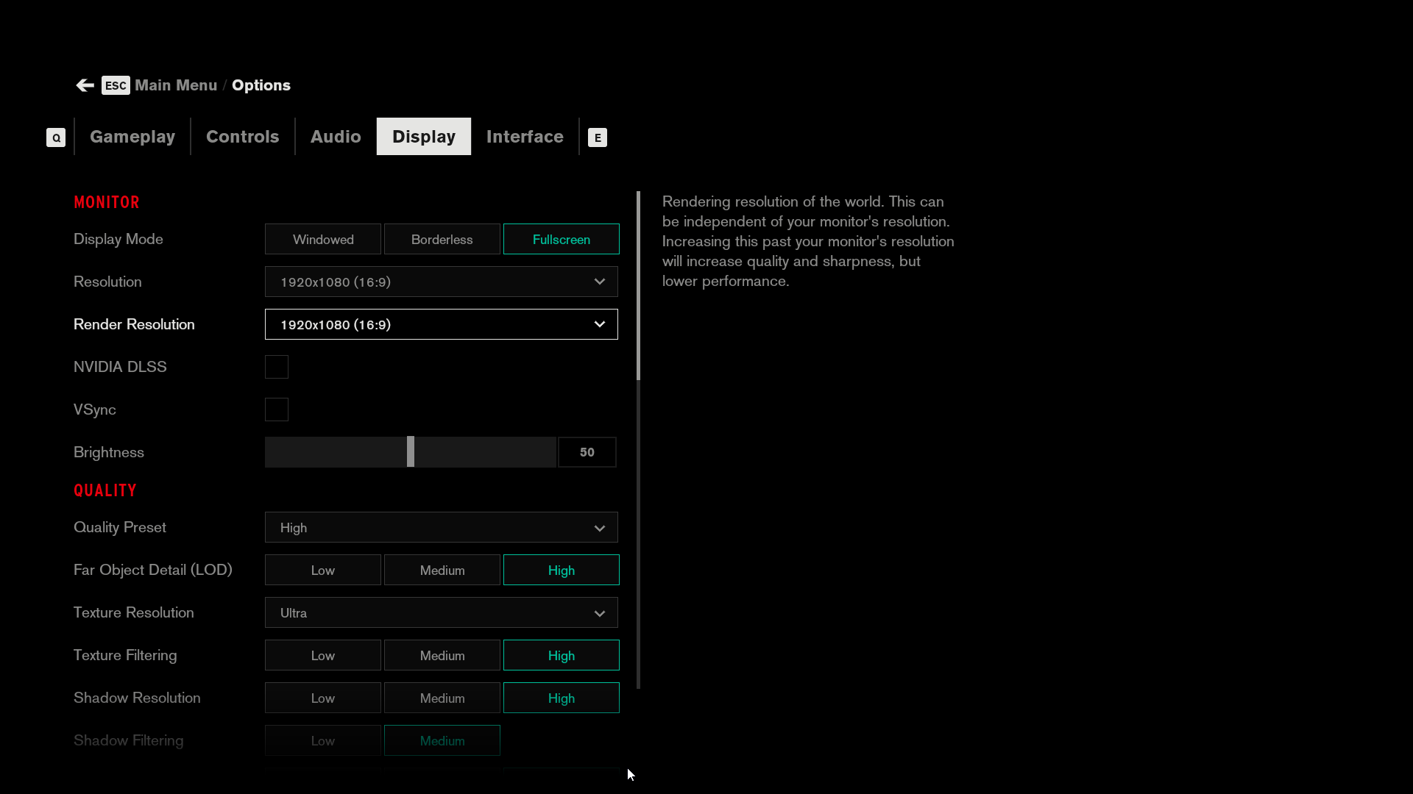Switch to the Gameplay tab
Image resolution: width=1413 pixels, height=794 pixels.
tap(133, 137)
